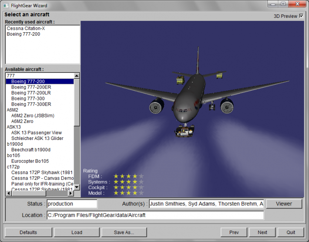Close the FlightGear Wizard window

[297, 4]
